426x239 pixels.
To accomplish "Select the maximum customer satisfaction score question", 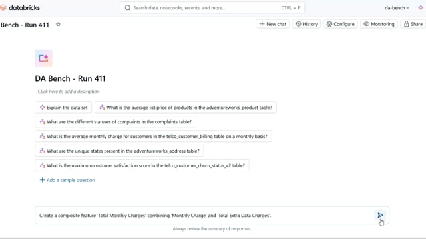I will pos(142,165).
